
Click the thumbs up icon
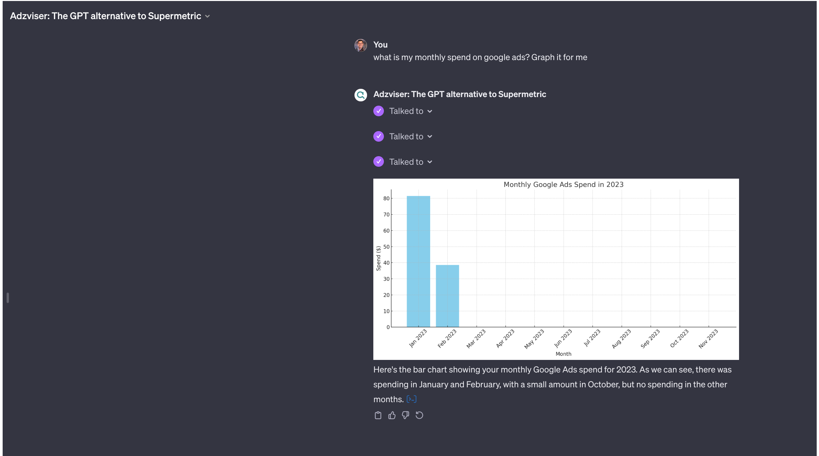(x=392, y=415)
